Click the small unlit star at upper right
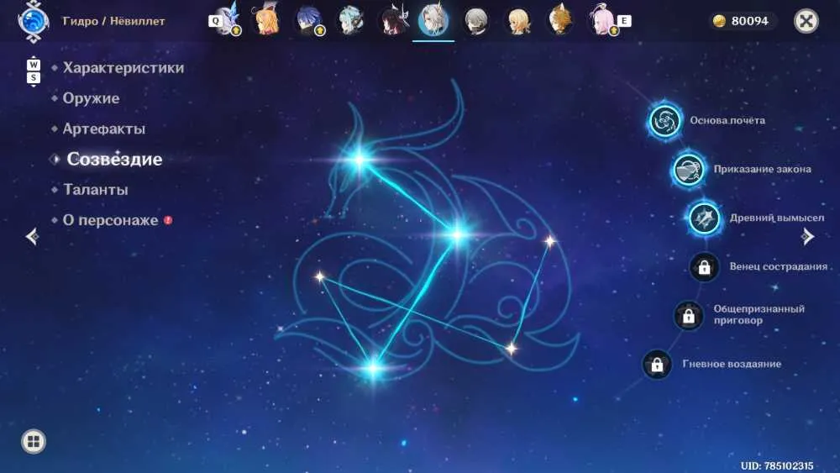840x473 pixels. coord(549,241)
